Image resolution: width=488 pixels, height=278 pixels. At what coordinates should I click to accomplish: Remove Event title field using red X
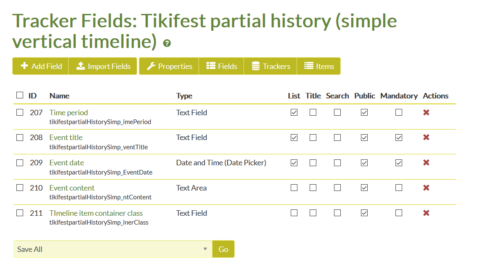click(x=426, y=137)
